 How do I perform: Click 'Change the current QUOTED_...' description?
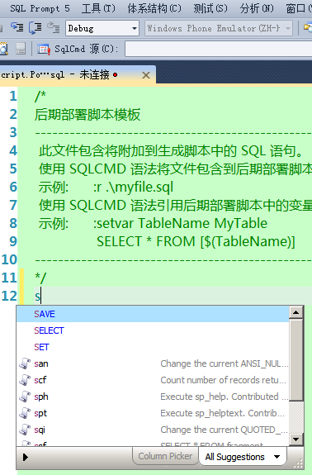(224, 430)
